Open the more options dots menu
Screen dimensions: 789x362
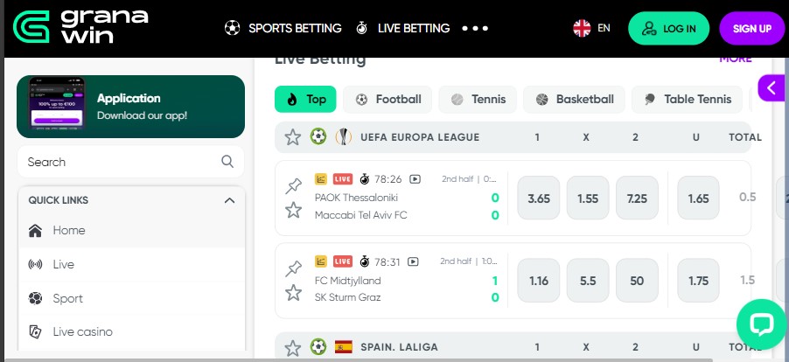(475, 28)
